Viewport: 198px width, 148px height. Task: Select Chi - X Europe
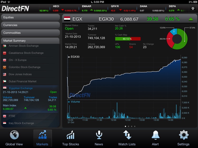(30, 60)
